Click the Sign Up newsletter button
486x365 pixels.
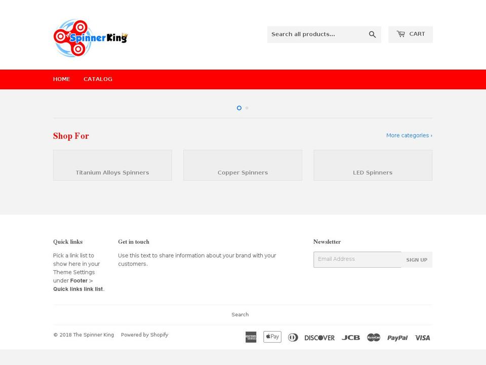417,260
